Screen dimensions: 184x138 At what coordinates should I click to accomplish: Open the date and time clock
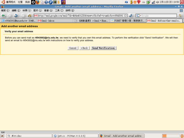coord(169,2)
